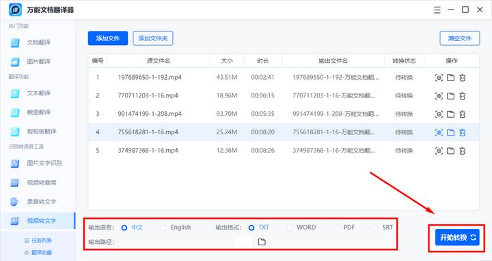492x261 pixels.
Task: Click the 添加文件夹 button
Action: [153, 38]
